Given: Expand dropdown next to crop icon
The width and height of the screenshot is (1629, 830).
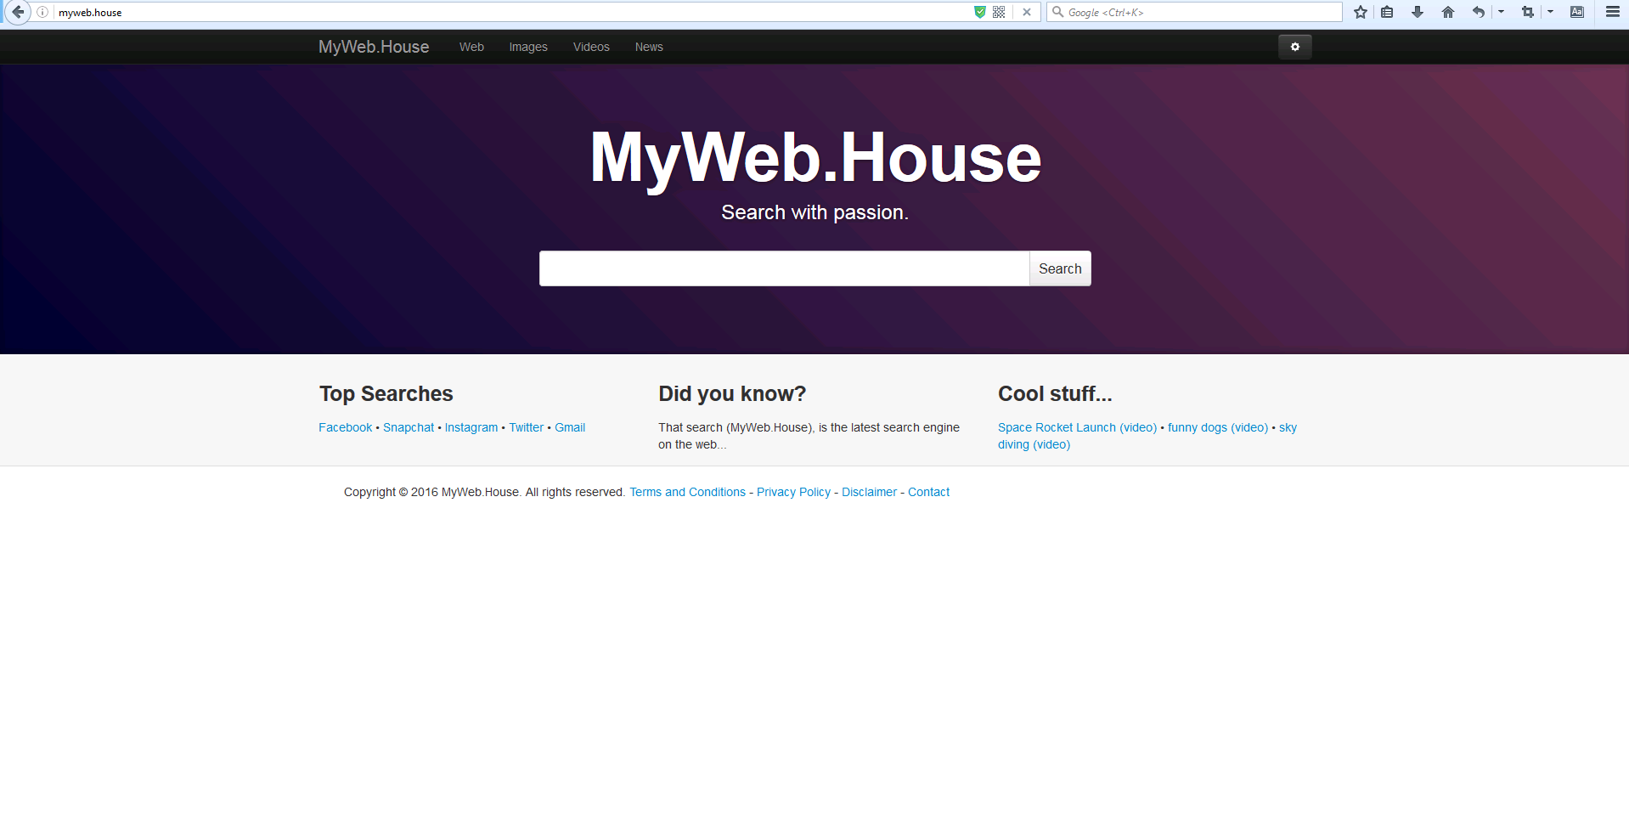Looking at the screenshot, I should point(1550,12).
